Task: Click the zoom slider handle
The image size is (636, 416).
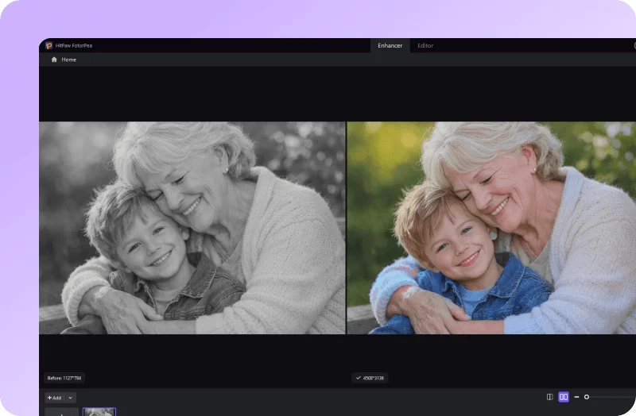Action: pos(587,397)
